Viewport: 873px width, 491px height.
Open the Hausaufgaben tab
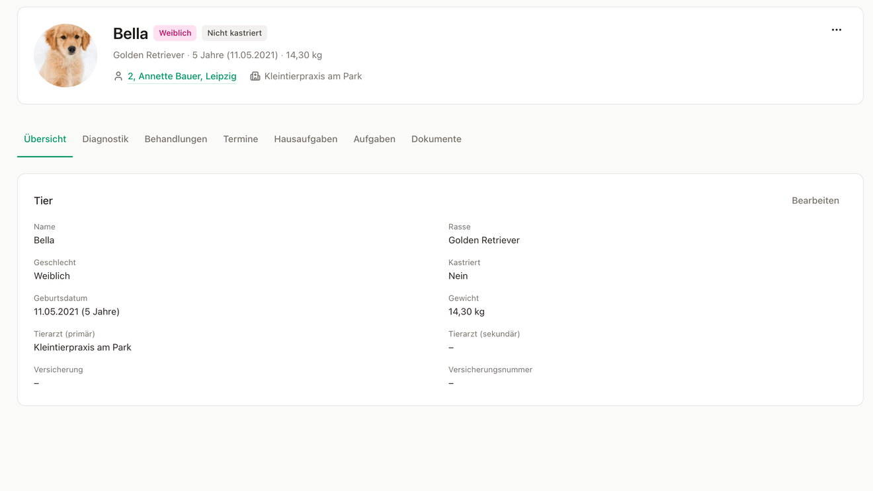(306, 139)
